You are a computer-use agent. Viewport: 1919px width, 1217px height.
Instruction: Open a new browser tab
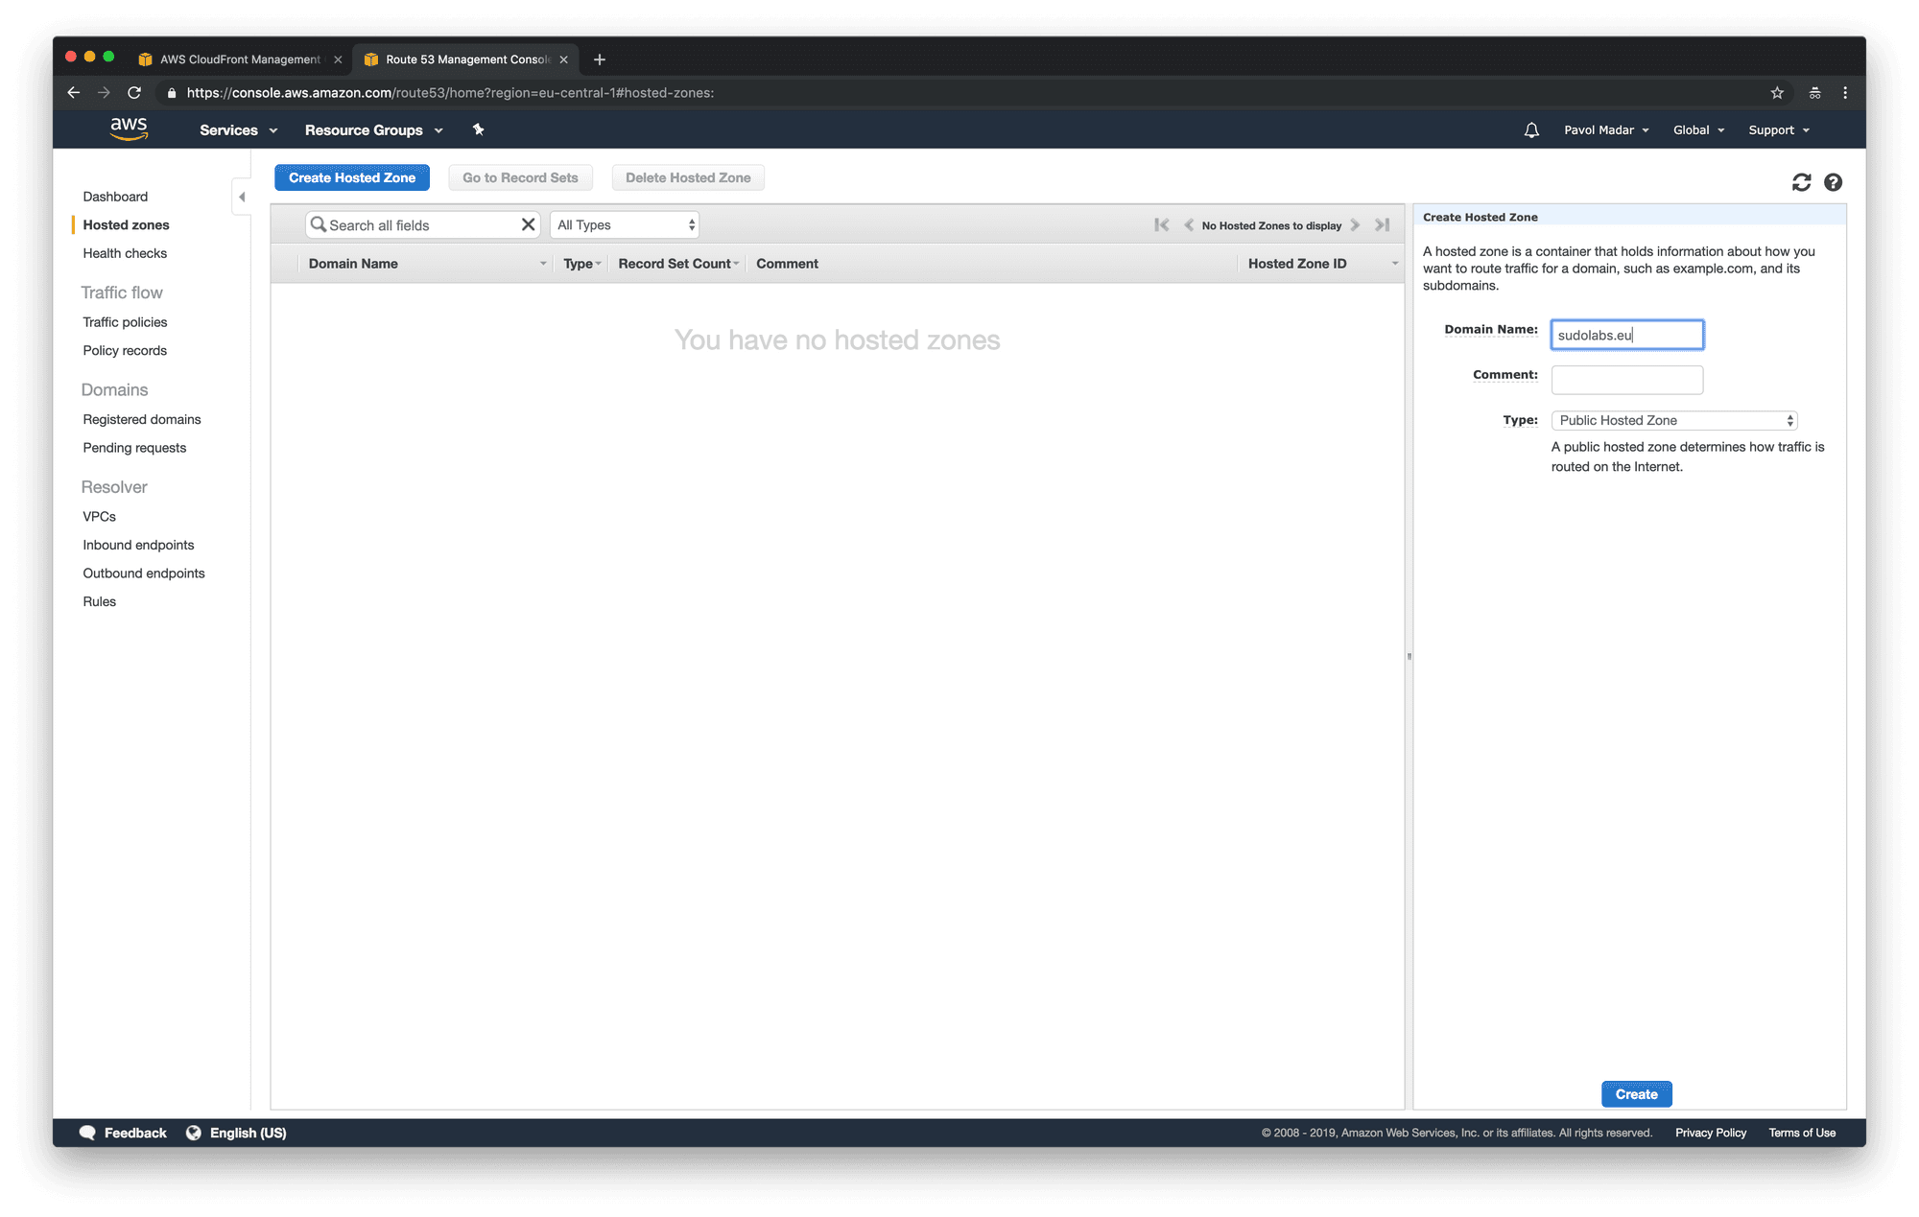599,59
